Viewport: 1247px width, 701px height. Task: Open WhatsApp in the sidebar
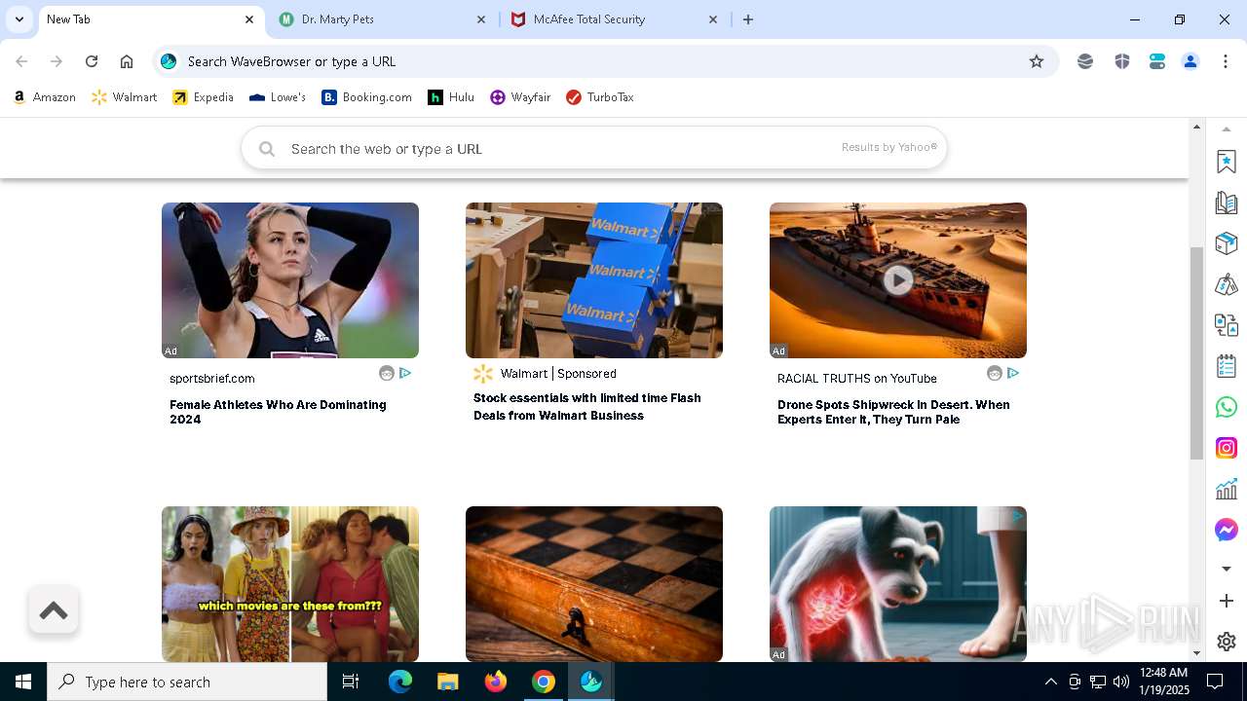(x=1227, y=407)
